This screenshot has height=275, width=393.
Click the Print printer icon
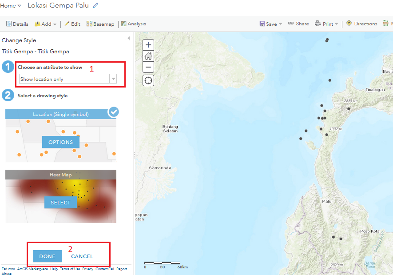click(x=318, y=24)
